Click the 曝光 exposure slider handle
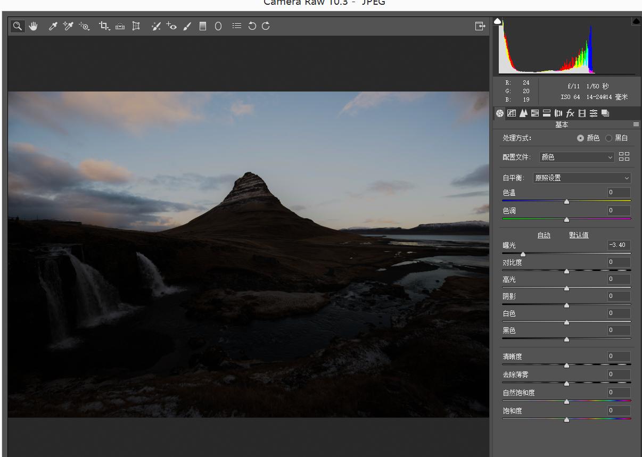This screenshot has width=642, height=457. [523, 254]
